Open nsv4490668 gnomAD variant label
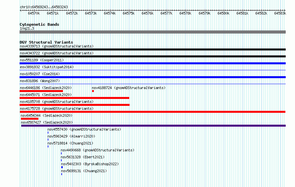Image resolution: width=295 pixels, height=187 pixels. 97,150
